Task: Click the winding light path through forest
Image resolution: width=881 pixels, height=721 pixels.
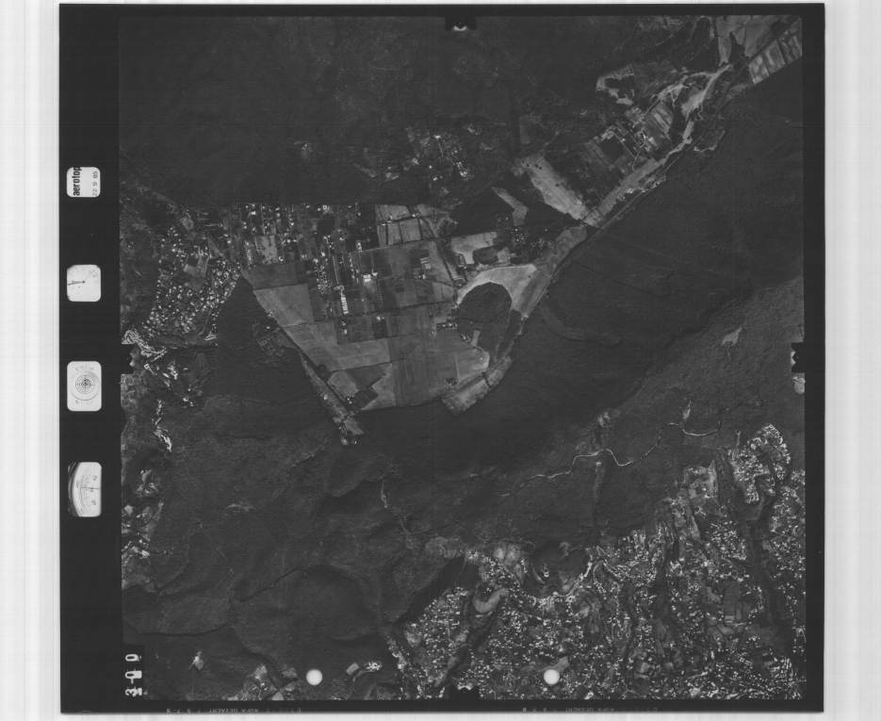Action: (603, 457)
